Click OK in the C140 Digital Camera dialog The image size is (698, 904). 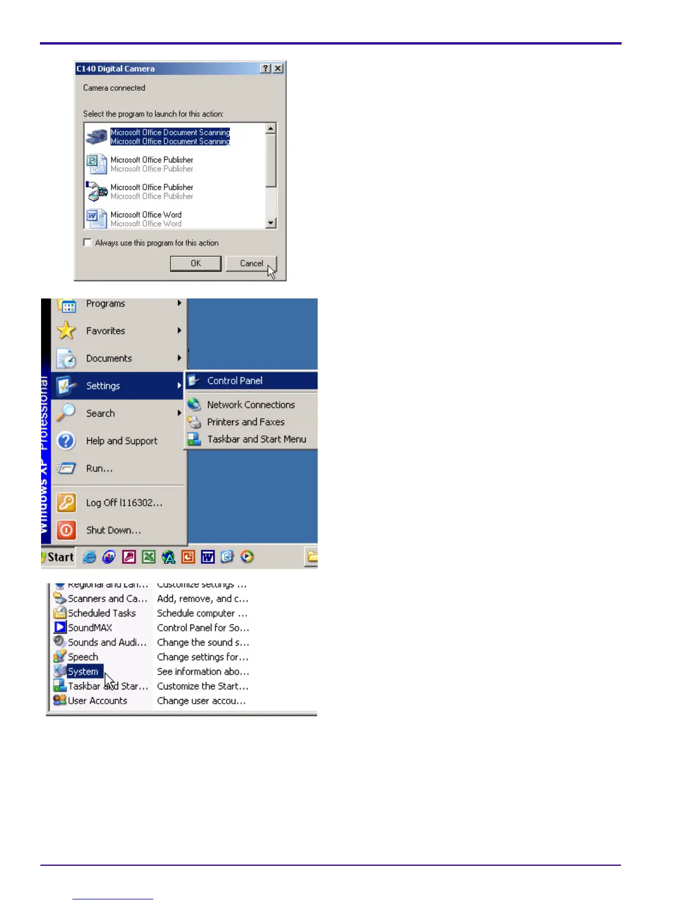[196, 263]
